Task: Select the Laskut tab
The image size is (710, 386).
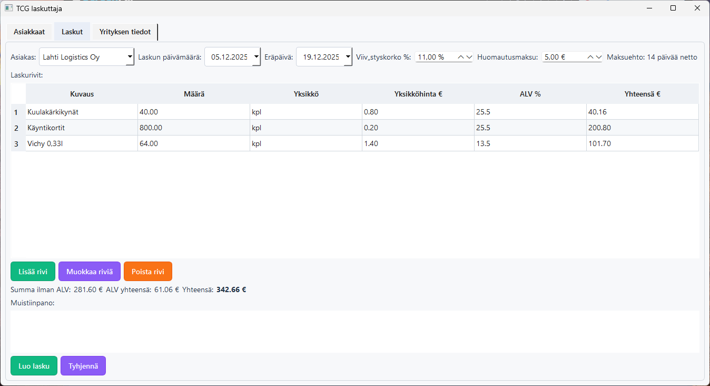Action: coord(72,32)
